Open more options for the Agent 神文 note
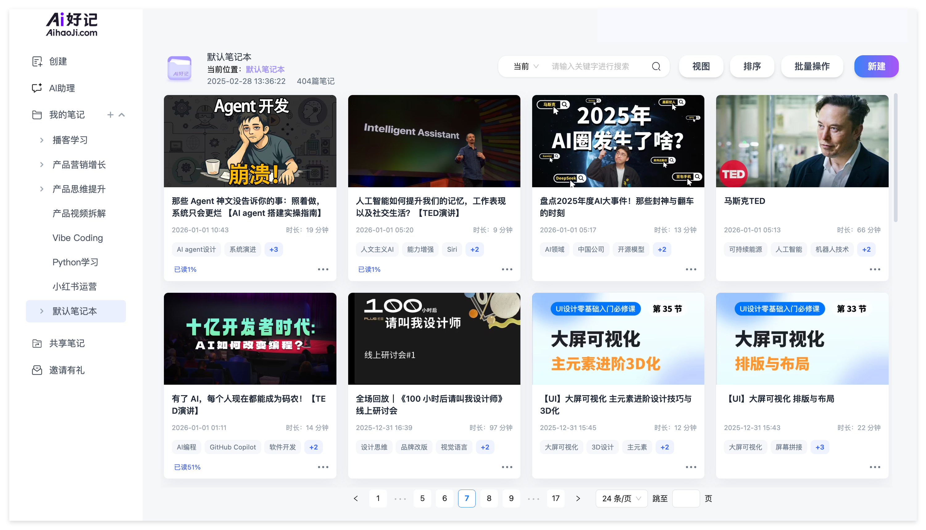 point(323,269)
